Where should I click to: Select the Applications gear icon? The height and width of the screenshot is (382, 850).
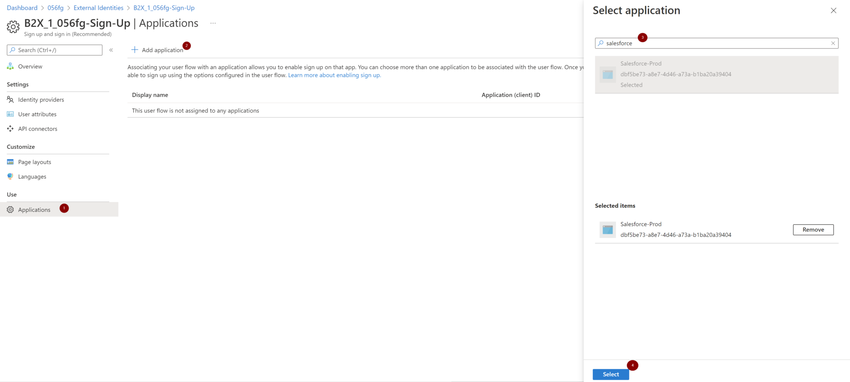click(x=10, y=209)
